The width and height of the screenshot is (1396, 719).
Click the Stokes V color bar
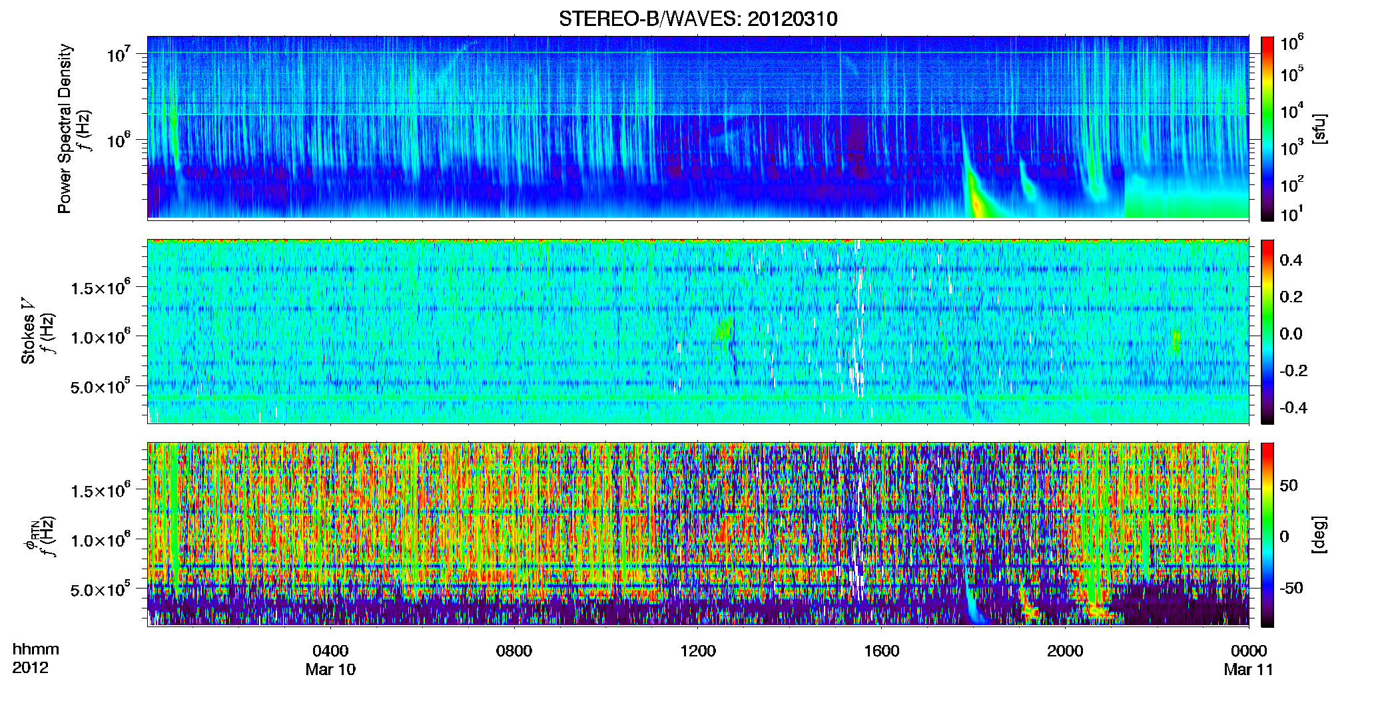coord(1267,332)
